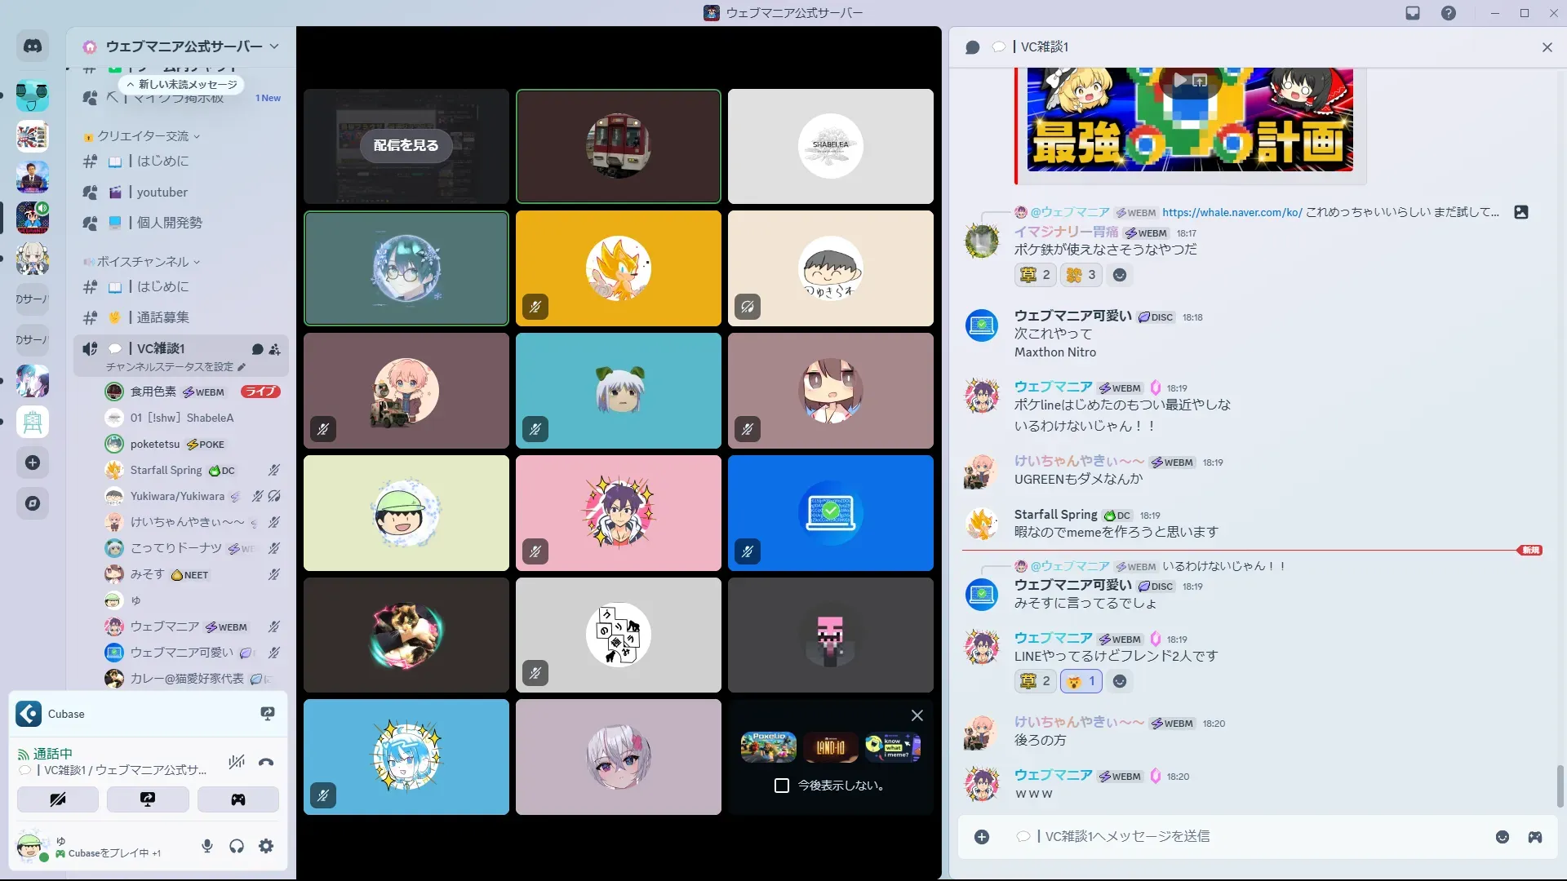Deafen audio with headphones icon

237,847
